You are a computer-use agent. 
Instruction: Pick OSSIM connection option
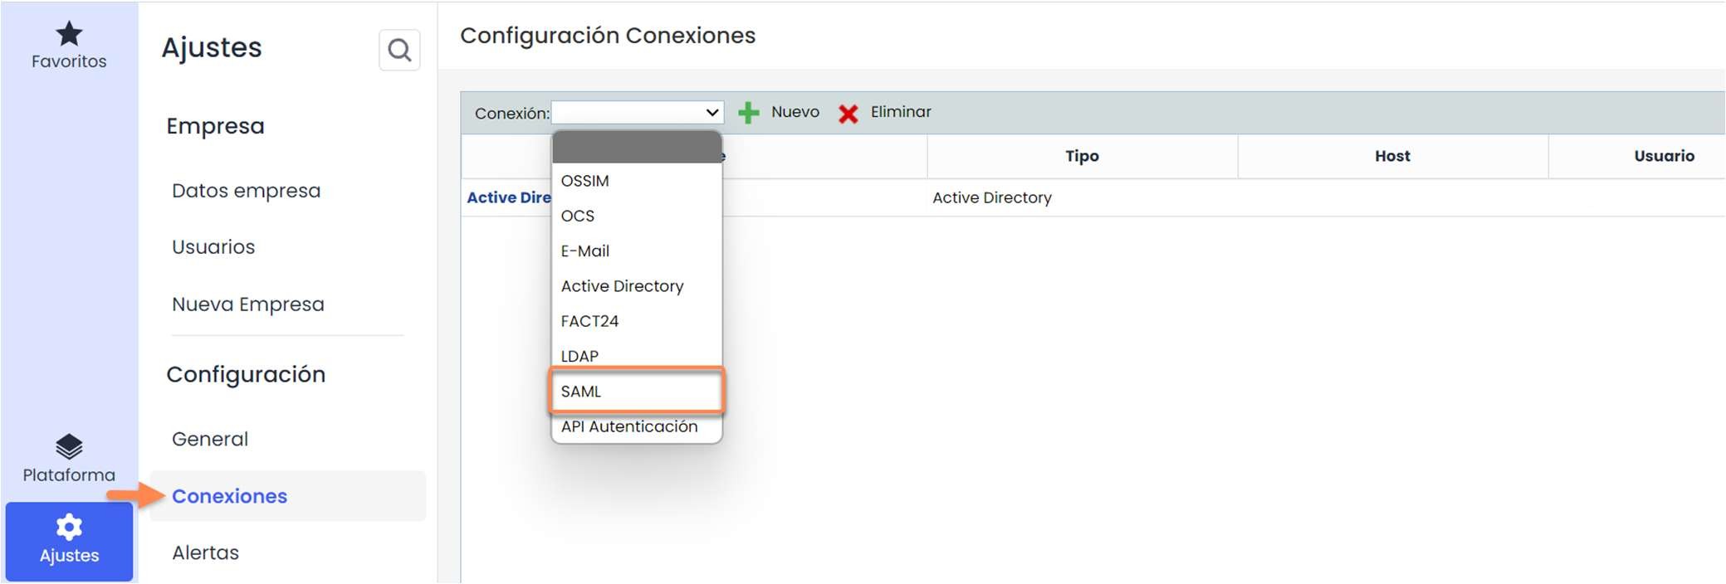pos(584,181)
